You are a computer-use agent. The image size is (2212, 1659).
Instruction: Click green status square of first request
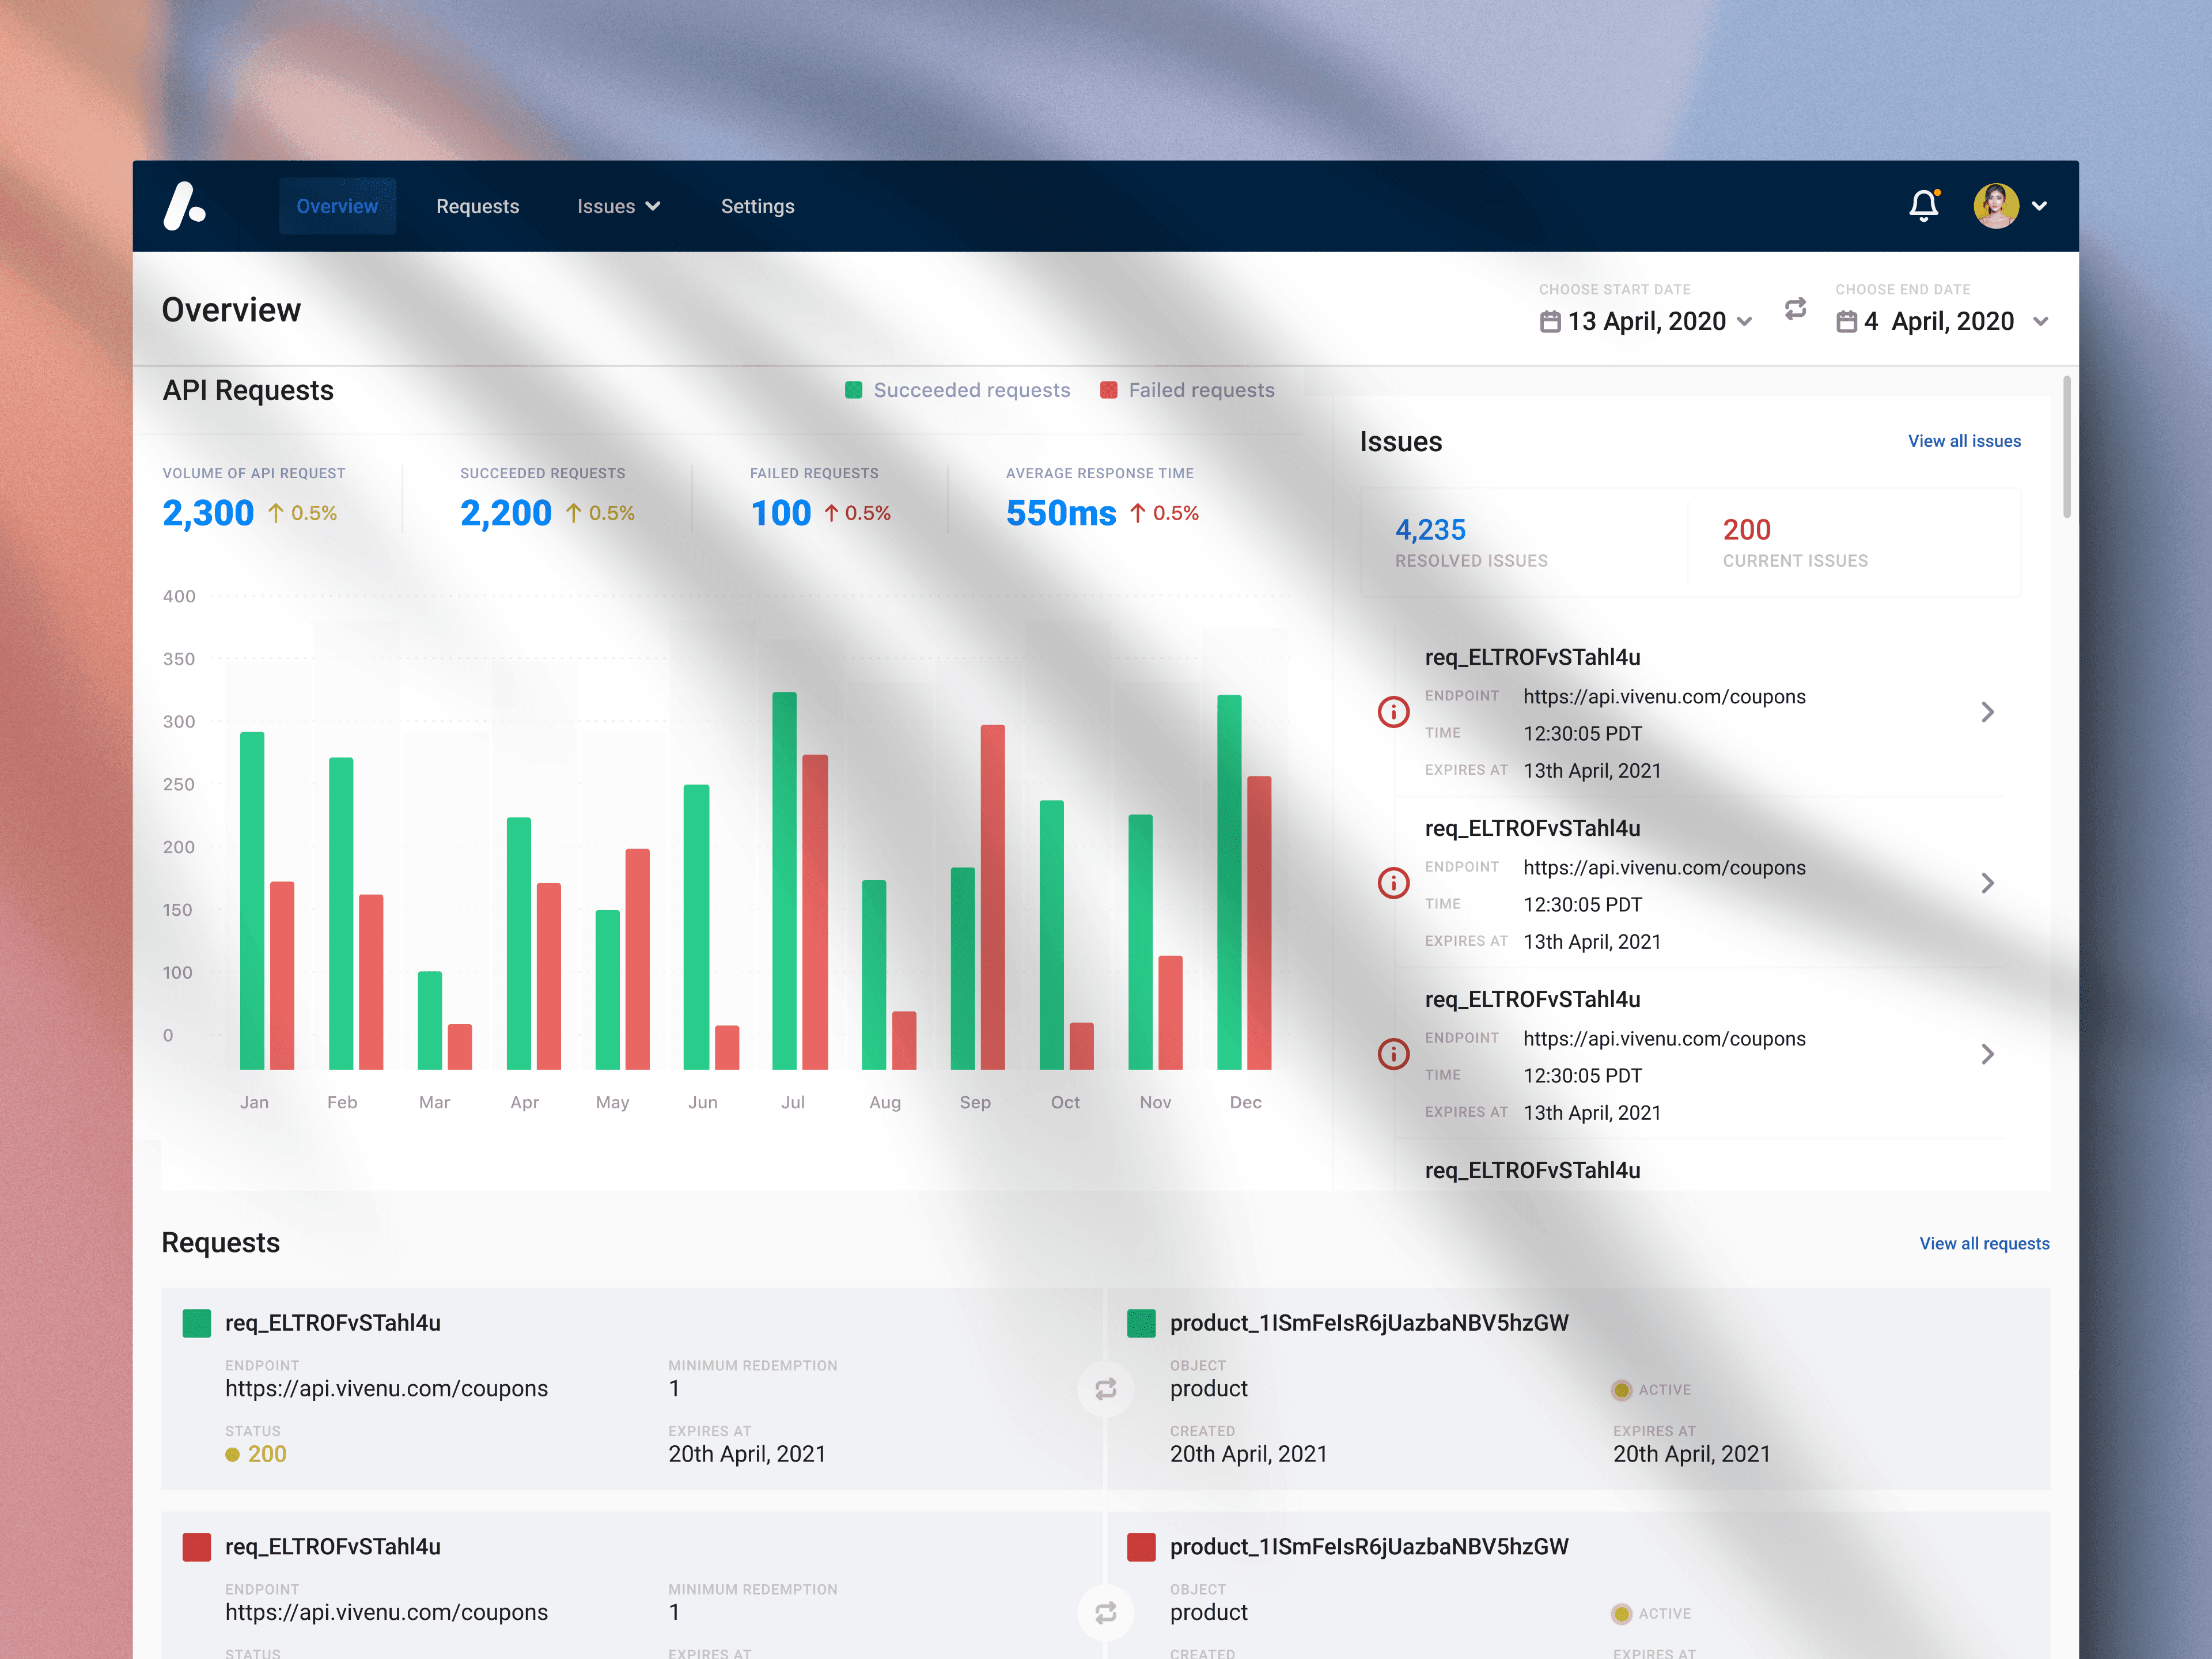[197, 1323]
